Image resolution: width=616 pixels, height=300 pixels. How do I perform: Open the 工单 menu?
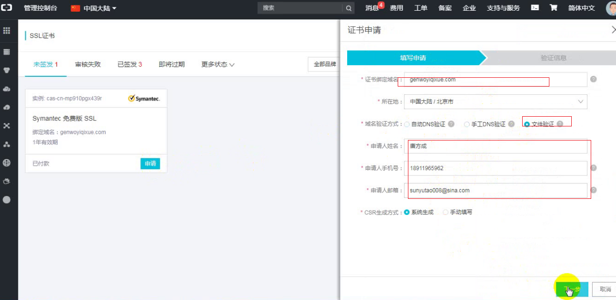[x=421, y=8]
